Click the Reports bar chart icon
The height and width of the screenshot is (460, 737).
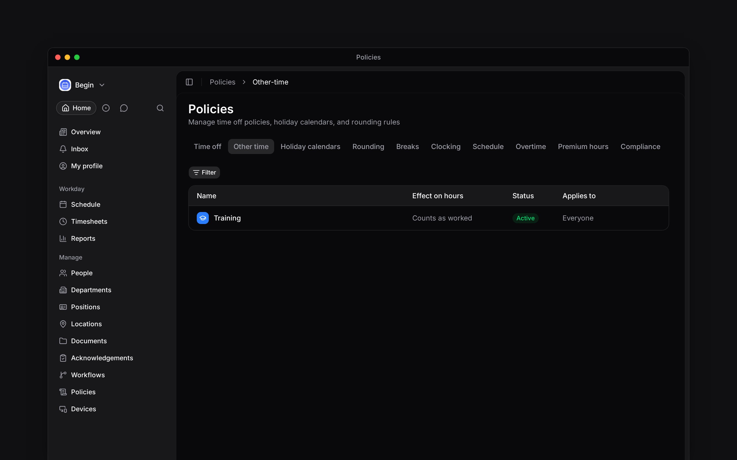(x=63, y=238)
